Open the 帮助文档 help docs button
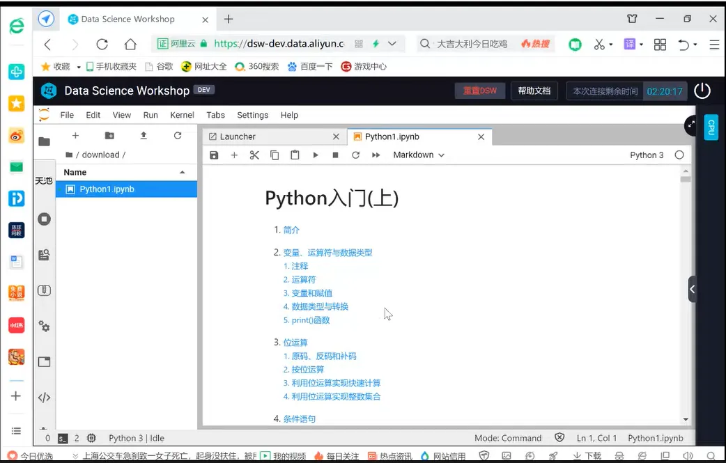Viewport: 726px width, 463px height. pyautogui.click(x=534, y=91)
